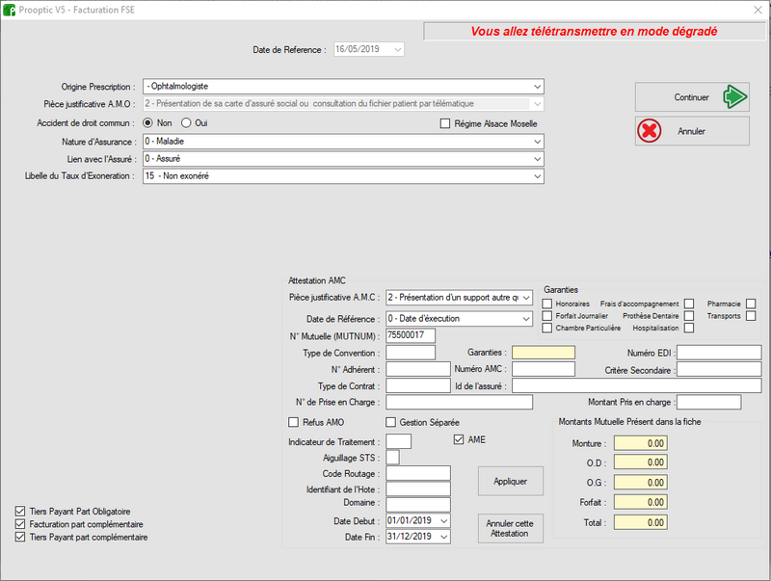Click the Type de Contrat field

pos(418,385)
